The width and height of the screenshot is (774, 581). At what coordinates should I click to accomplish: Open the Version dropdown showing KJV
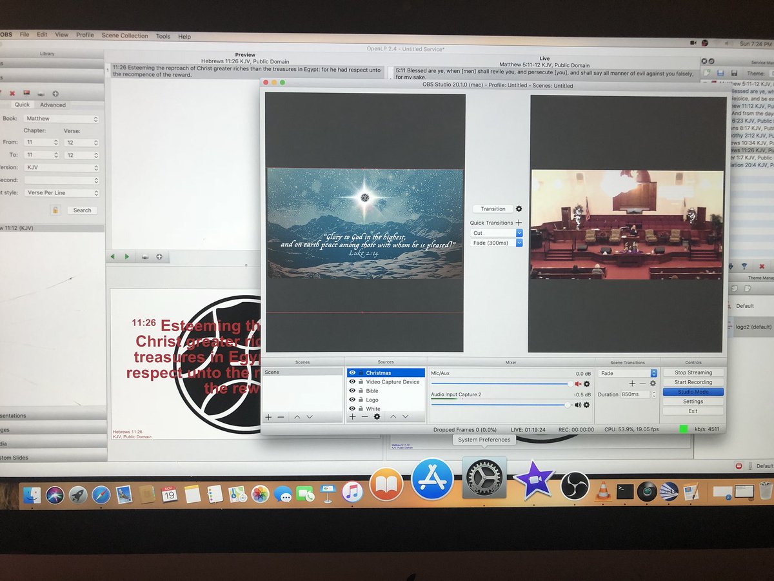(x=62, y=167)
